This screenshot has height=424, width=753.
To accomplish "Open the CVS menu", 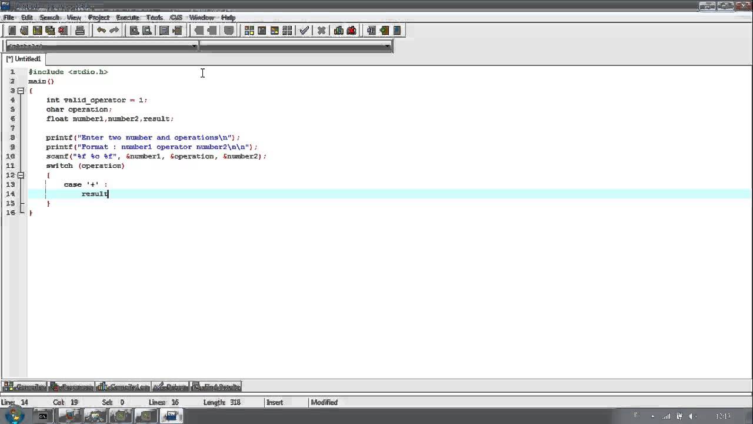I will (176, 18).
